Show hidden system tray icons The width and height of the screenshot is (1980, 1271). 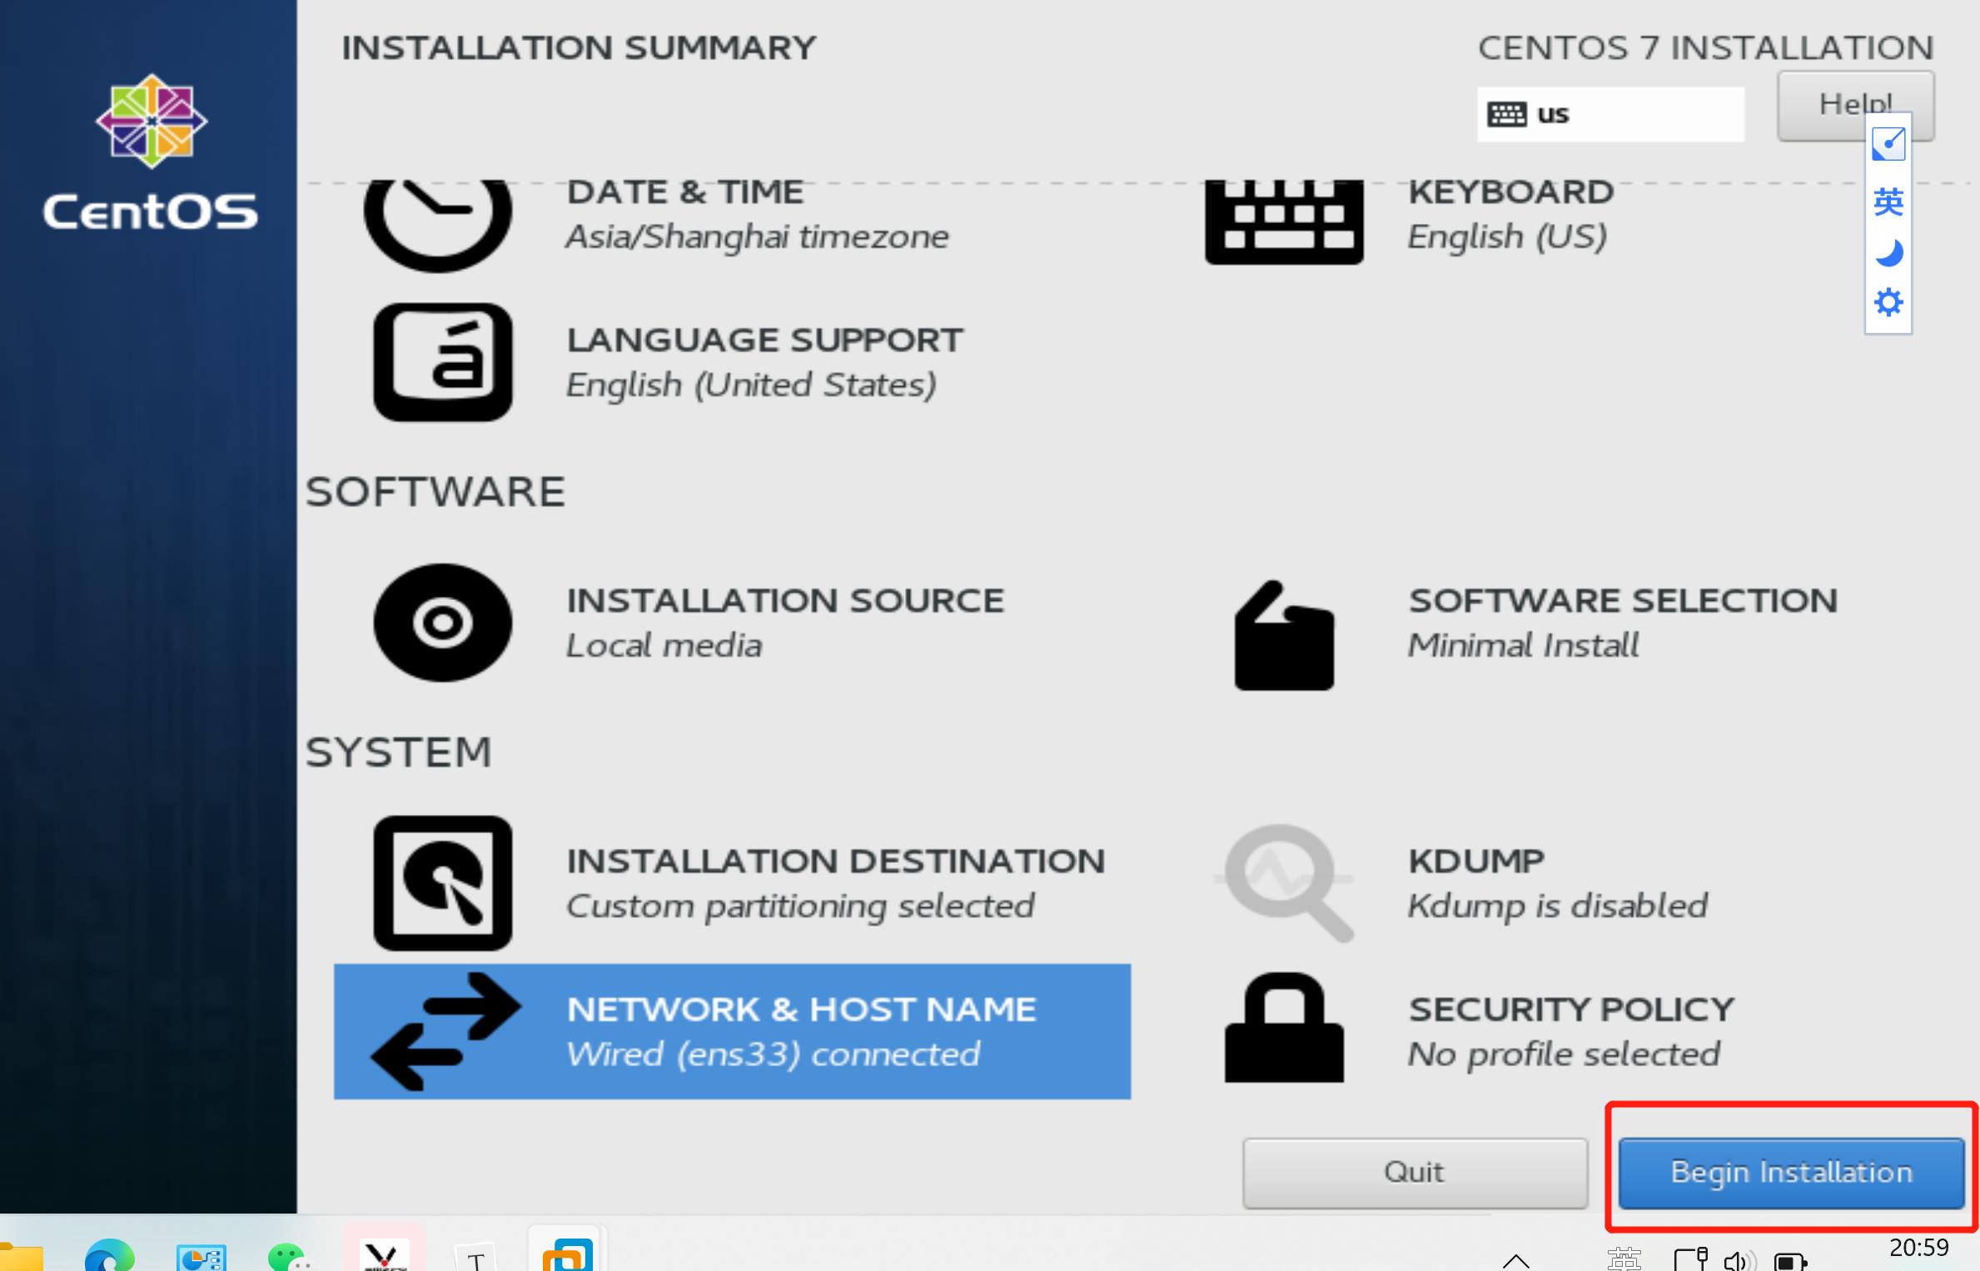[1516, 1260]
